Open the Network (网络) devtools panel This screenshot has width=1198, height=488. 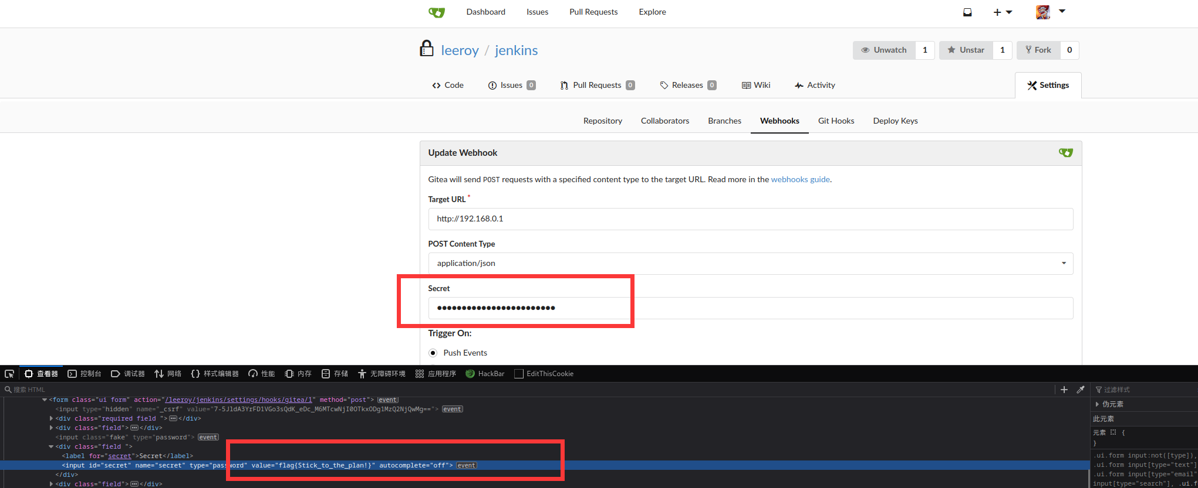click(x=168, y=374)
